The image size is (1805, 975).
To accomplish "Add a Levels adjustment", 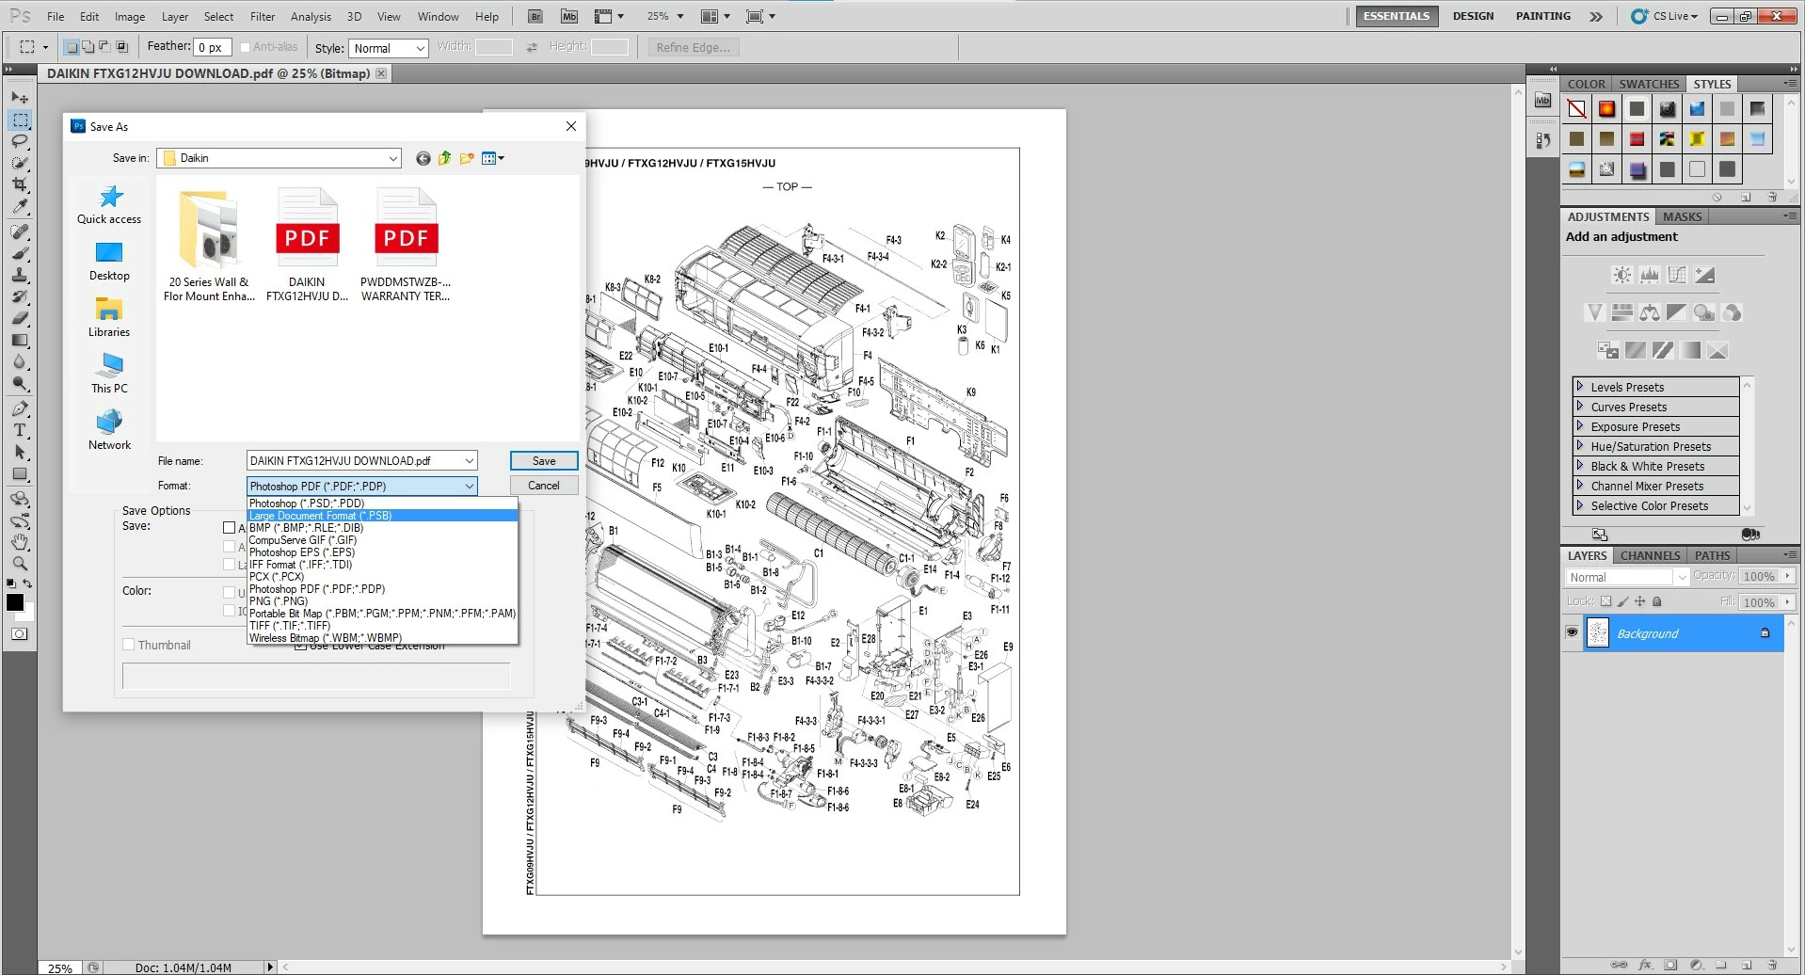I will tap(1649, 275).
